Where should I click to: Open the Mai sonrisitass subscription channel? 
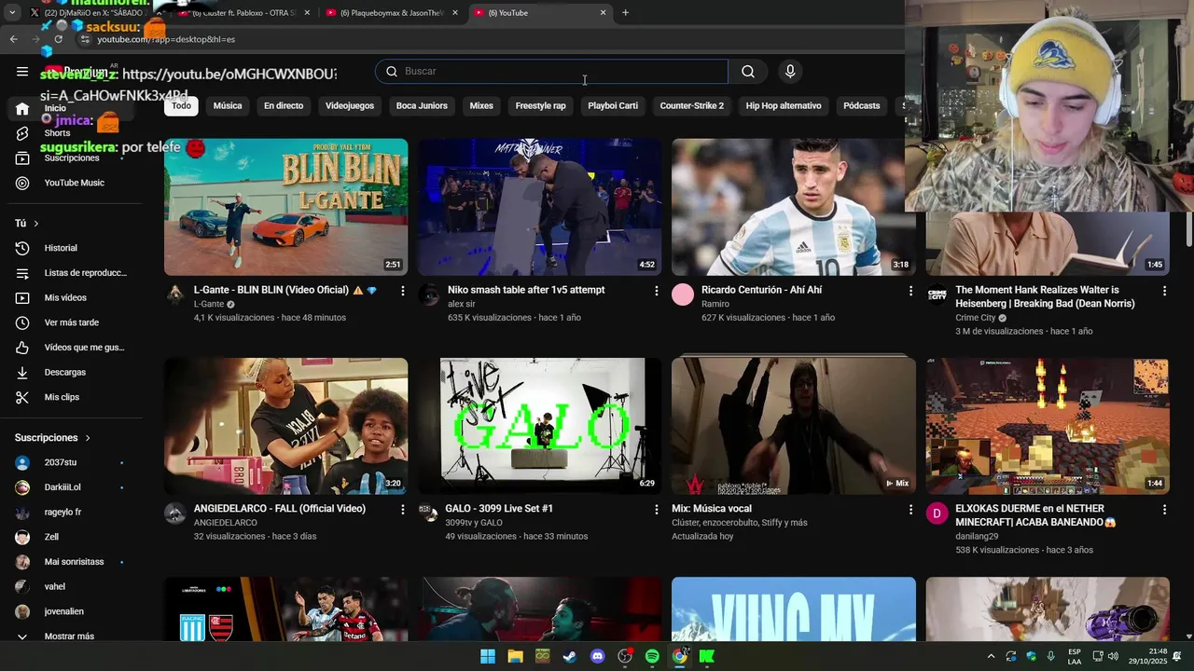click(x=74, y=562)
